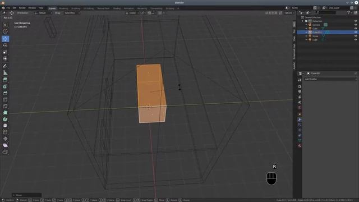Image resolution: width=359 pixels, height=202 pixels.
Task: Open the Window menu
Action: [x=32, y=8]
